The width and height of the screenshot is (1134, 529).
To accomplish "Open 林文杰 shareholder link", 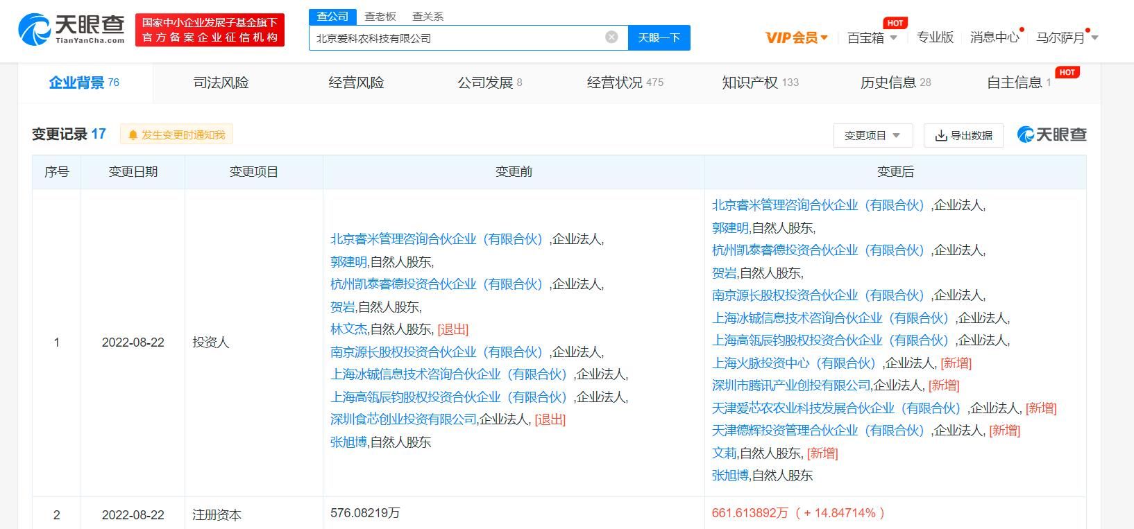I will coord(348,329).
